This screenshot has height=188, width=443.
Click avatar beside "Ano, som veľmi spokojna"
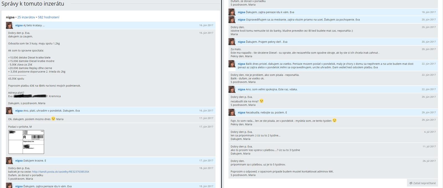coord(232,89)
